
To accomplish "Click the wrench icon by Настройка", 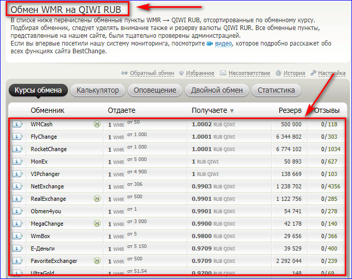I will point(313,72).
